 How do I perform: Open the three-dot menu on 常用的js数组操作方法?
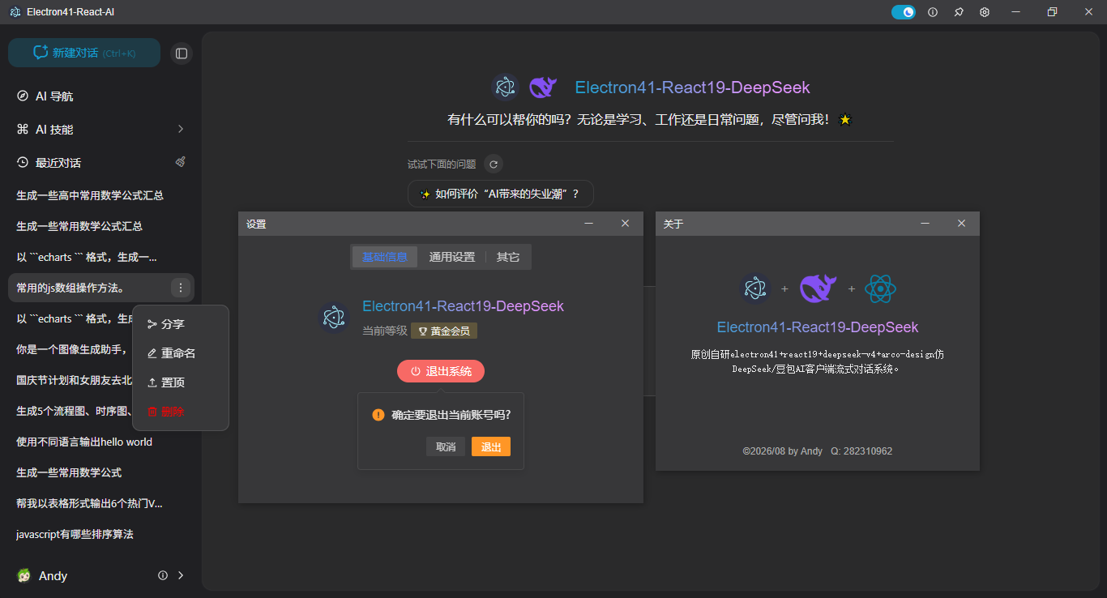(181, 288)
